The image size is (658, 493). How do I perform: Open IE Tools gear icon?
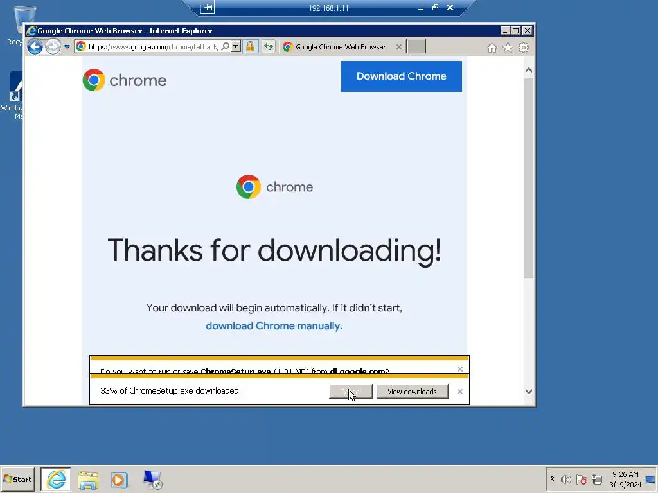click(x=524, y=48)
